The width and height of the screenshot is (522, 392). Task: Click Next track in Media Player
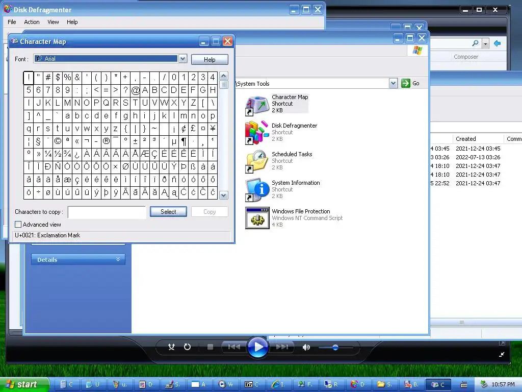pos(282,347)
